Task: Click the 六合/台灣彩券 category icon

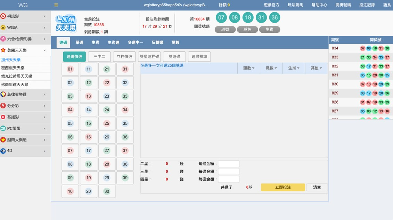Action: tap(3, 39)
